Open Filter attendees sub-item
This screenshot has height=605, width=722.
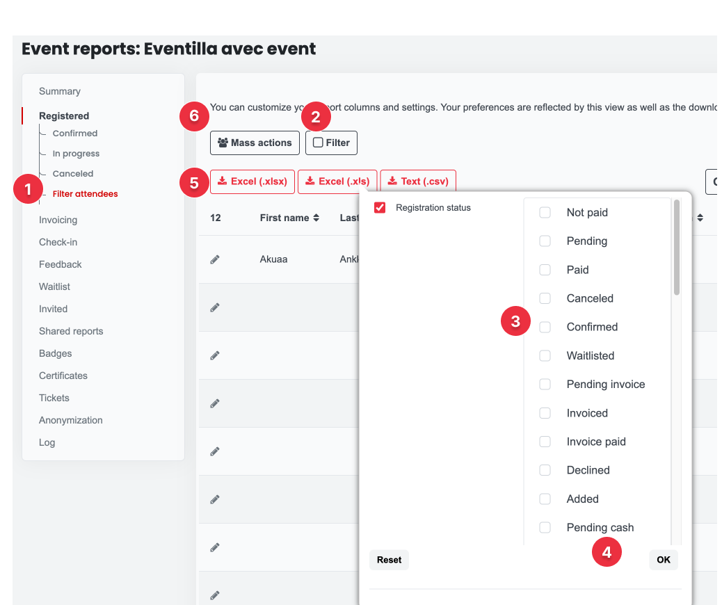(x=85, y=194)
